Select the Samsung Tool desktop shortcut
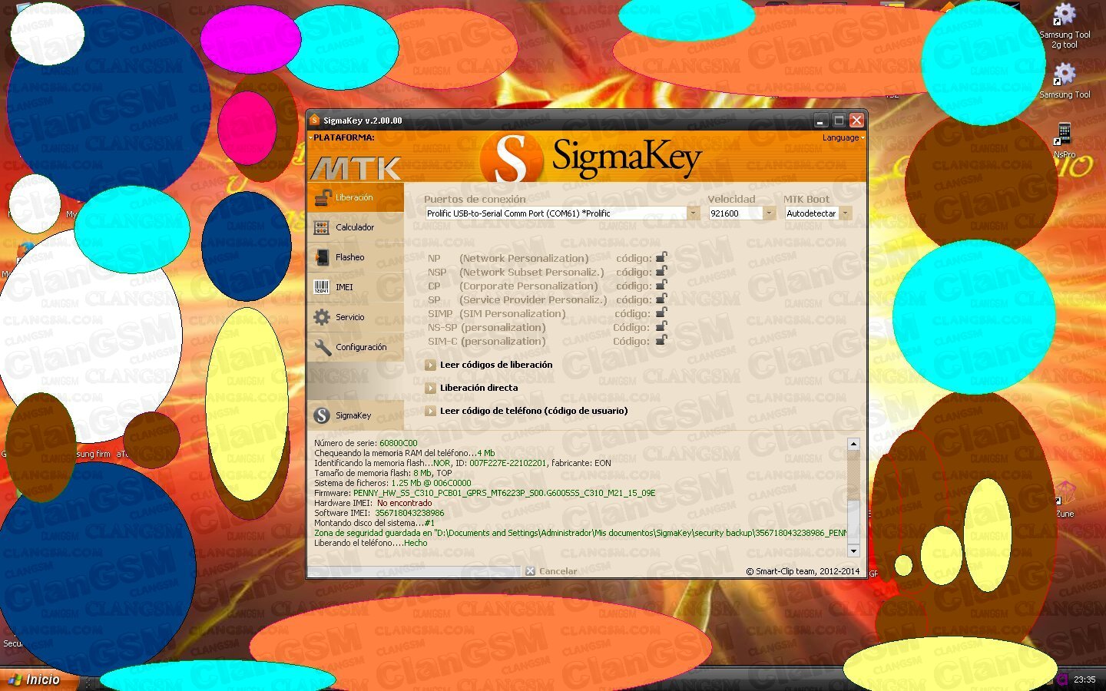The image size is (1106, 691). [x=1065, y=80]
